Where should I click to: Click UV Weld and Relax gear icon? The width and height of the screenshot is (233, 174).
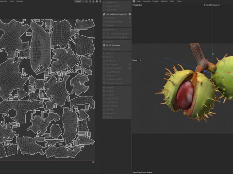130,22
